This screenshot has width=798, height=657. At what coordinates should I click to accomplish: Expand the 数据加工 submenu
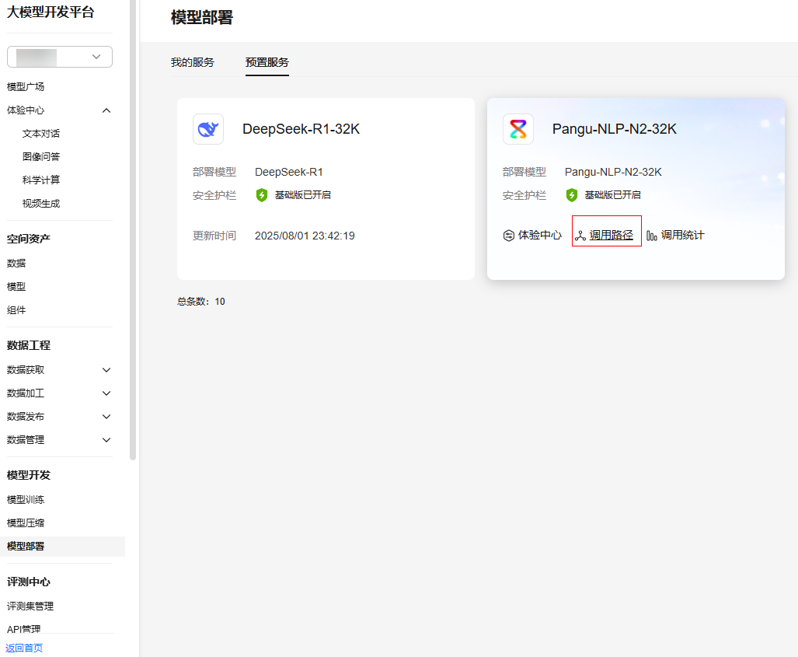coord(106,393)
